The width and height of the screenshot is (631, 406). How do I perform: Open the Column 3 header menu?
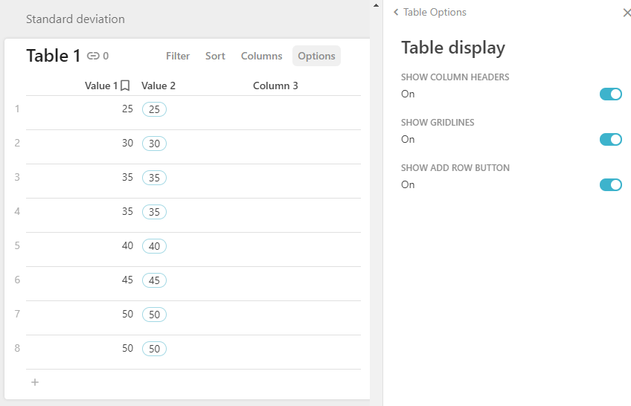tap(275, 86)
